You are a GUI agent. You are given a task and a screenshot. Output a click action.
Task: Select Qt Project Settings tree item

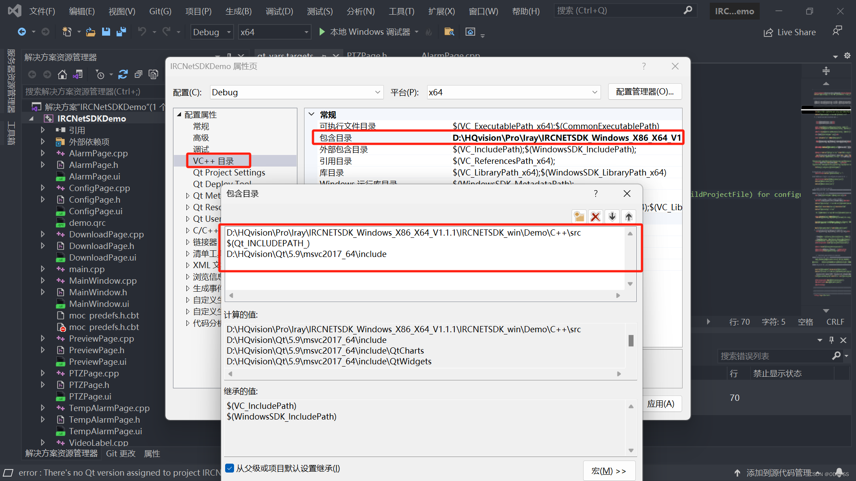pos(229,172)
